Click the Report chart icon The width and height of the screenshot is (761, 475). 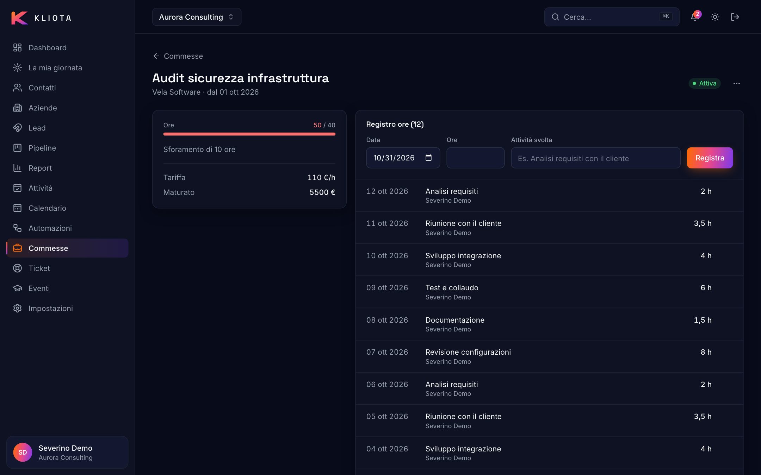point(17,168)
